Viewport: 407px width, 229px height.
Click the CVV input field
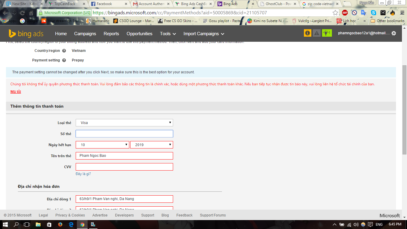coord(124,167)
